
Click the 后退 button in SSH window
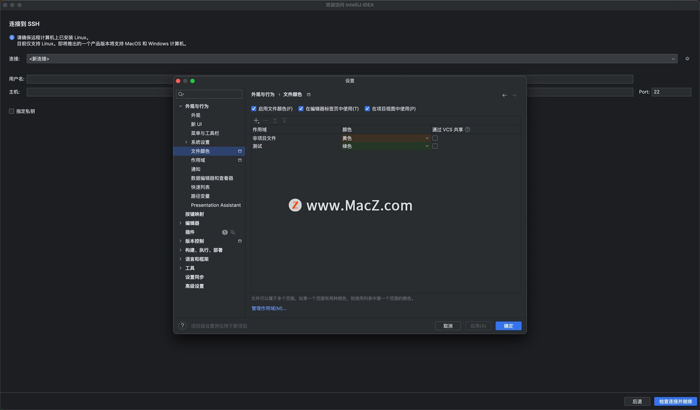(x=637, y=402)
